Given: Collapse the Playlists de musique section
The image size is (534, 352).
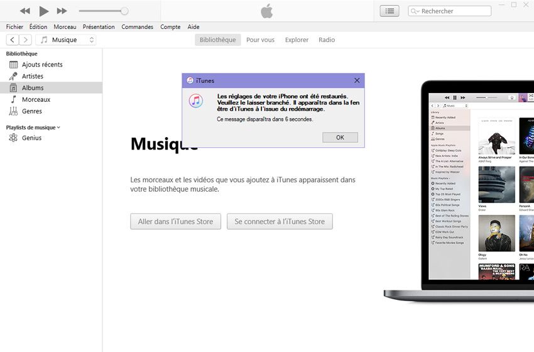Looking at the screenshot, I should [58, 127].
